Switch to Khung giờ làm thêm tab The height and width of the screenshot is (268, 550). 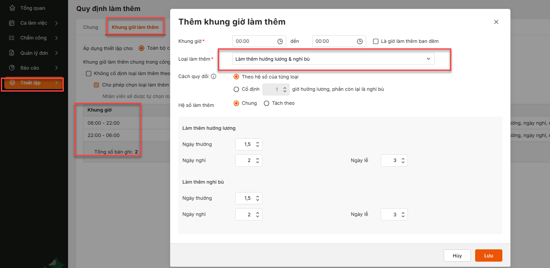(135, 27)
